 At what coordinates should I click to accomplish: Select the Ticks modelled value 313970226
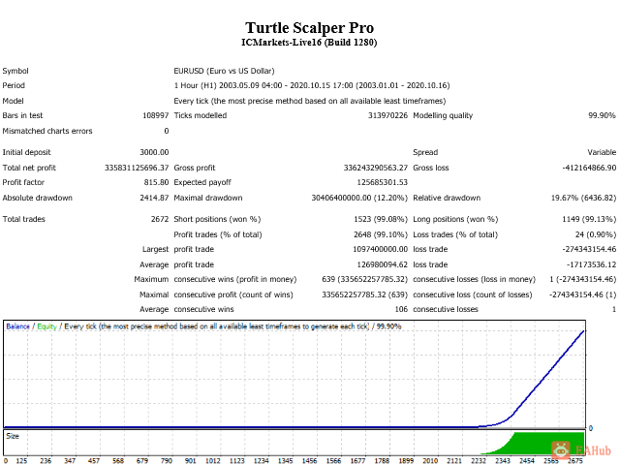[x=387, y=115]
